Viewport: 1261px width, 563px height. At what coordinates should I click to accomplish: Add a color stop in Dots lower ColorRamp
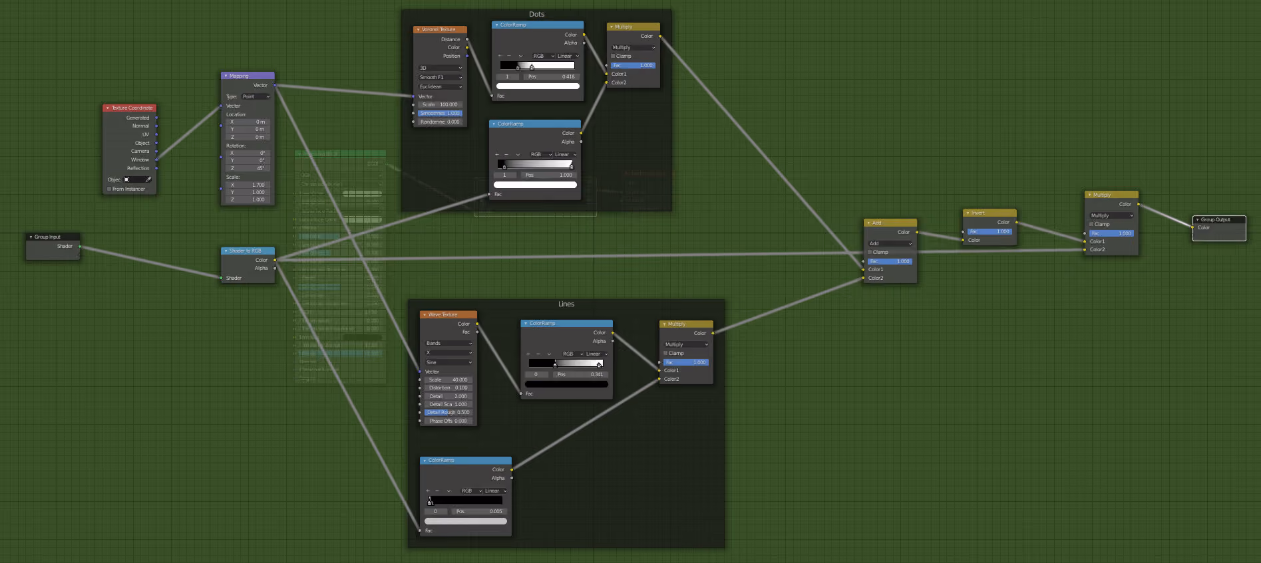pos(497,154)
